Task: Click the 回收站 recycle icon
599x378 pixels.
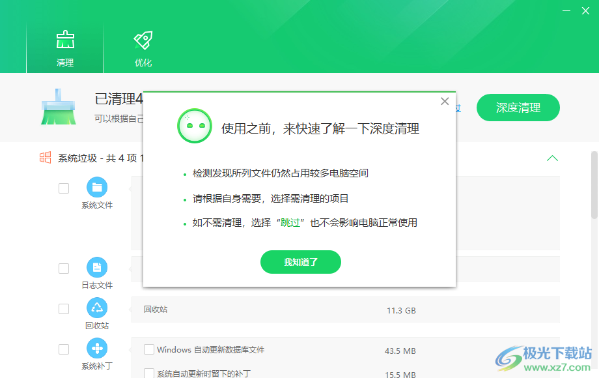Action: click(97, 308)
